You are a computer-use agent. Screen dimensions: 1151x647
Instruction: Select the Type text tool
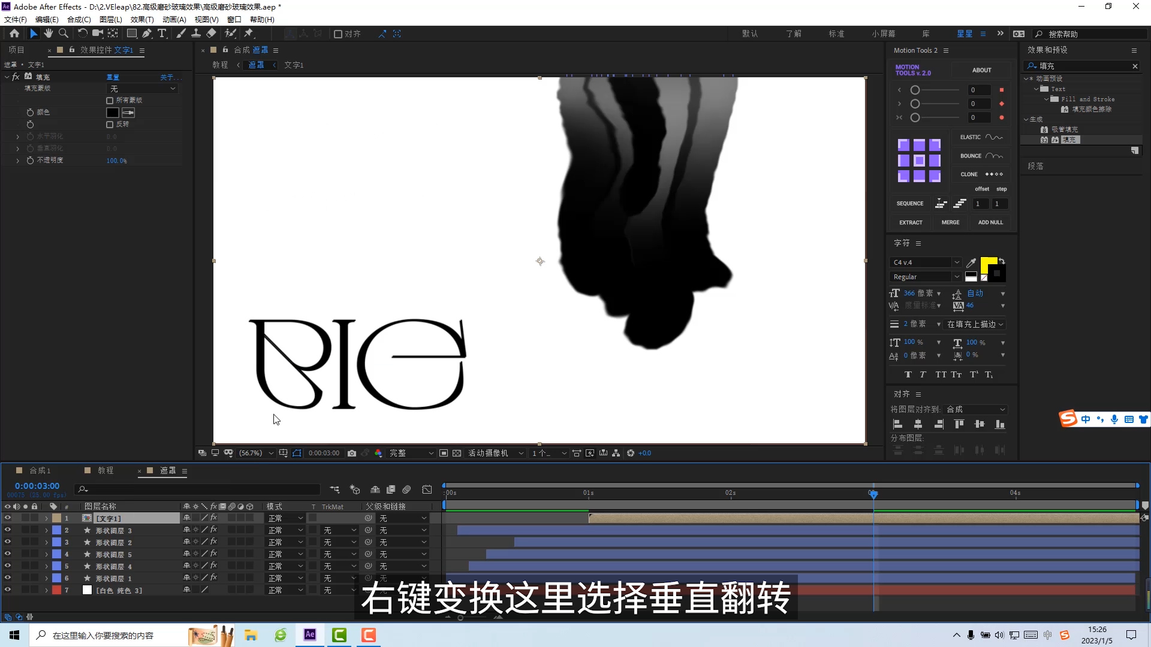click(x=162, y=34)
